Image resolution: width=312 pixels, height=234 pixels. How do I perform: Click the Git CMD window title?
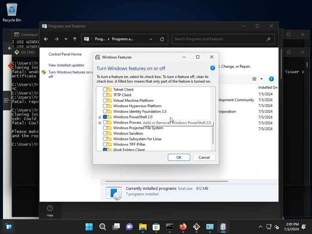pos(28,52)
